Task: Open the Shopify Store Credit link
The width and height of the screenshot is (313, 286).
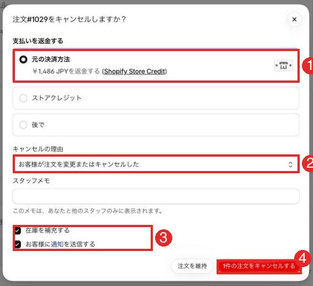Action: point(135,71)
